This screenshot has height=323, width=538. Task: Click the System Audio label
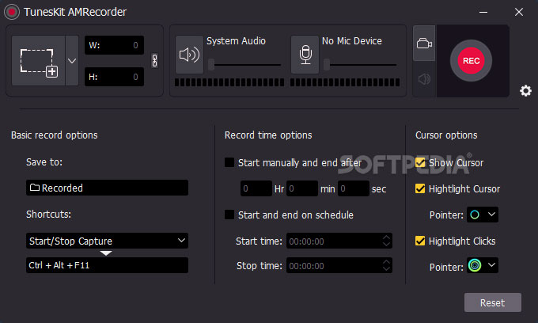236,41
